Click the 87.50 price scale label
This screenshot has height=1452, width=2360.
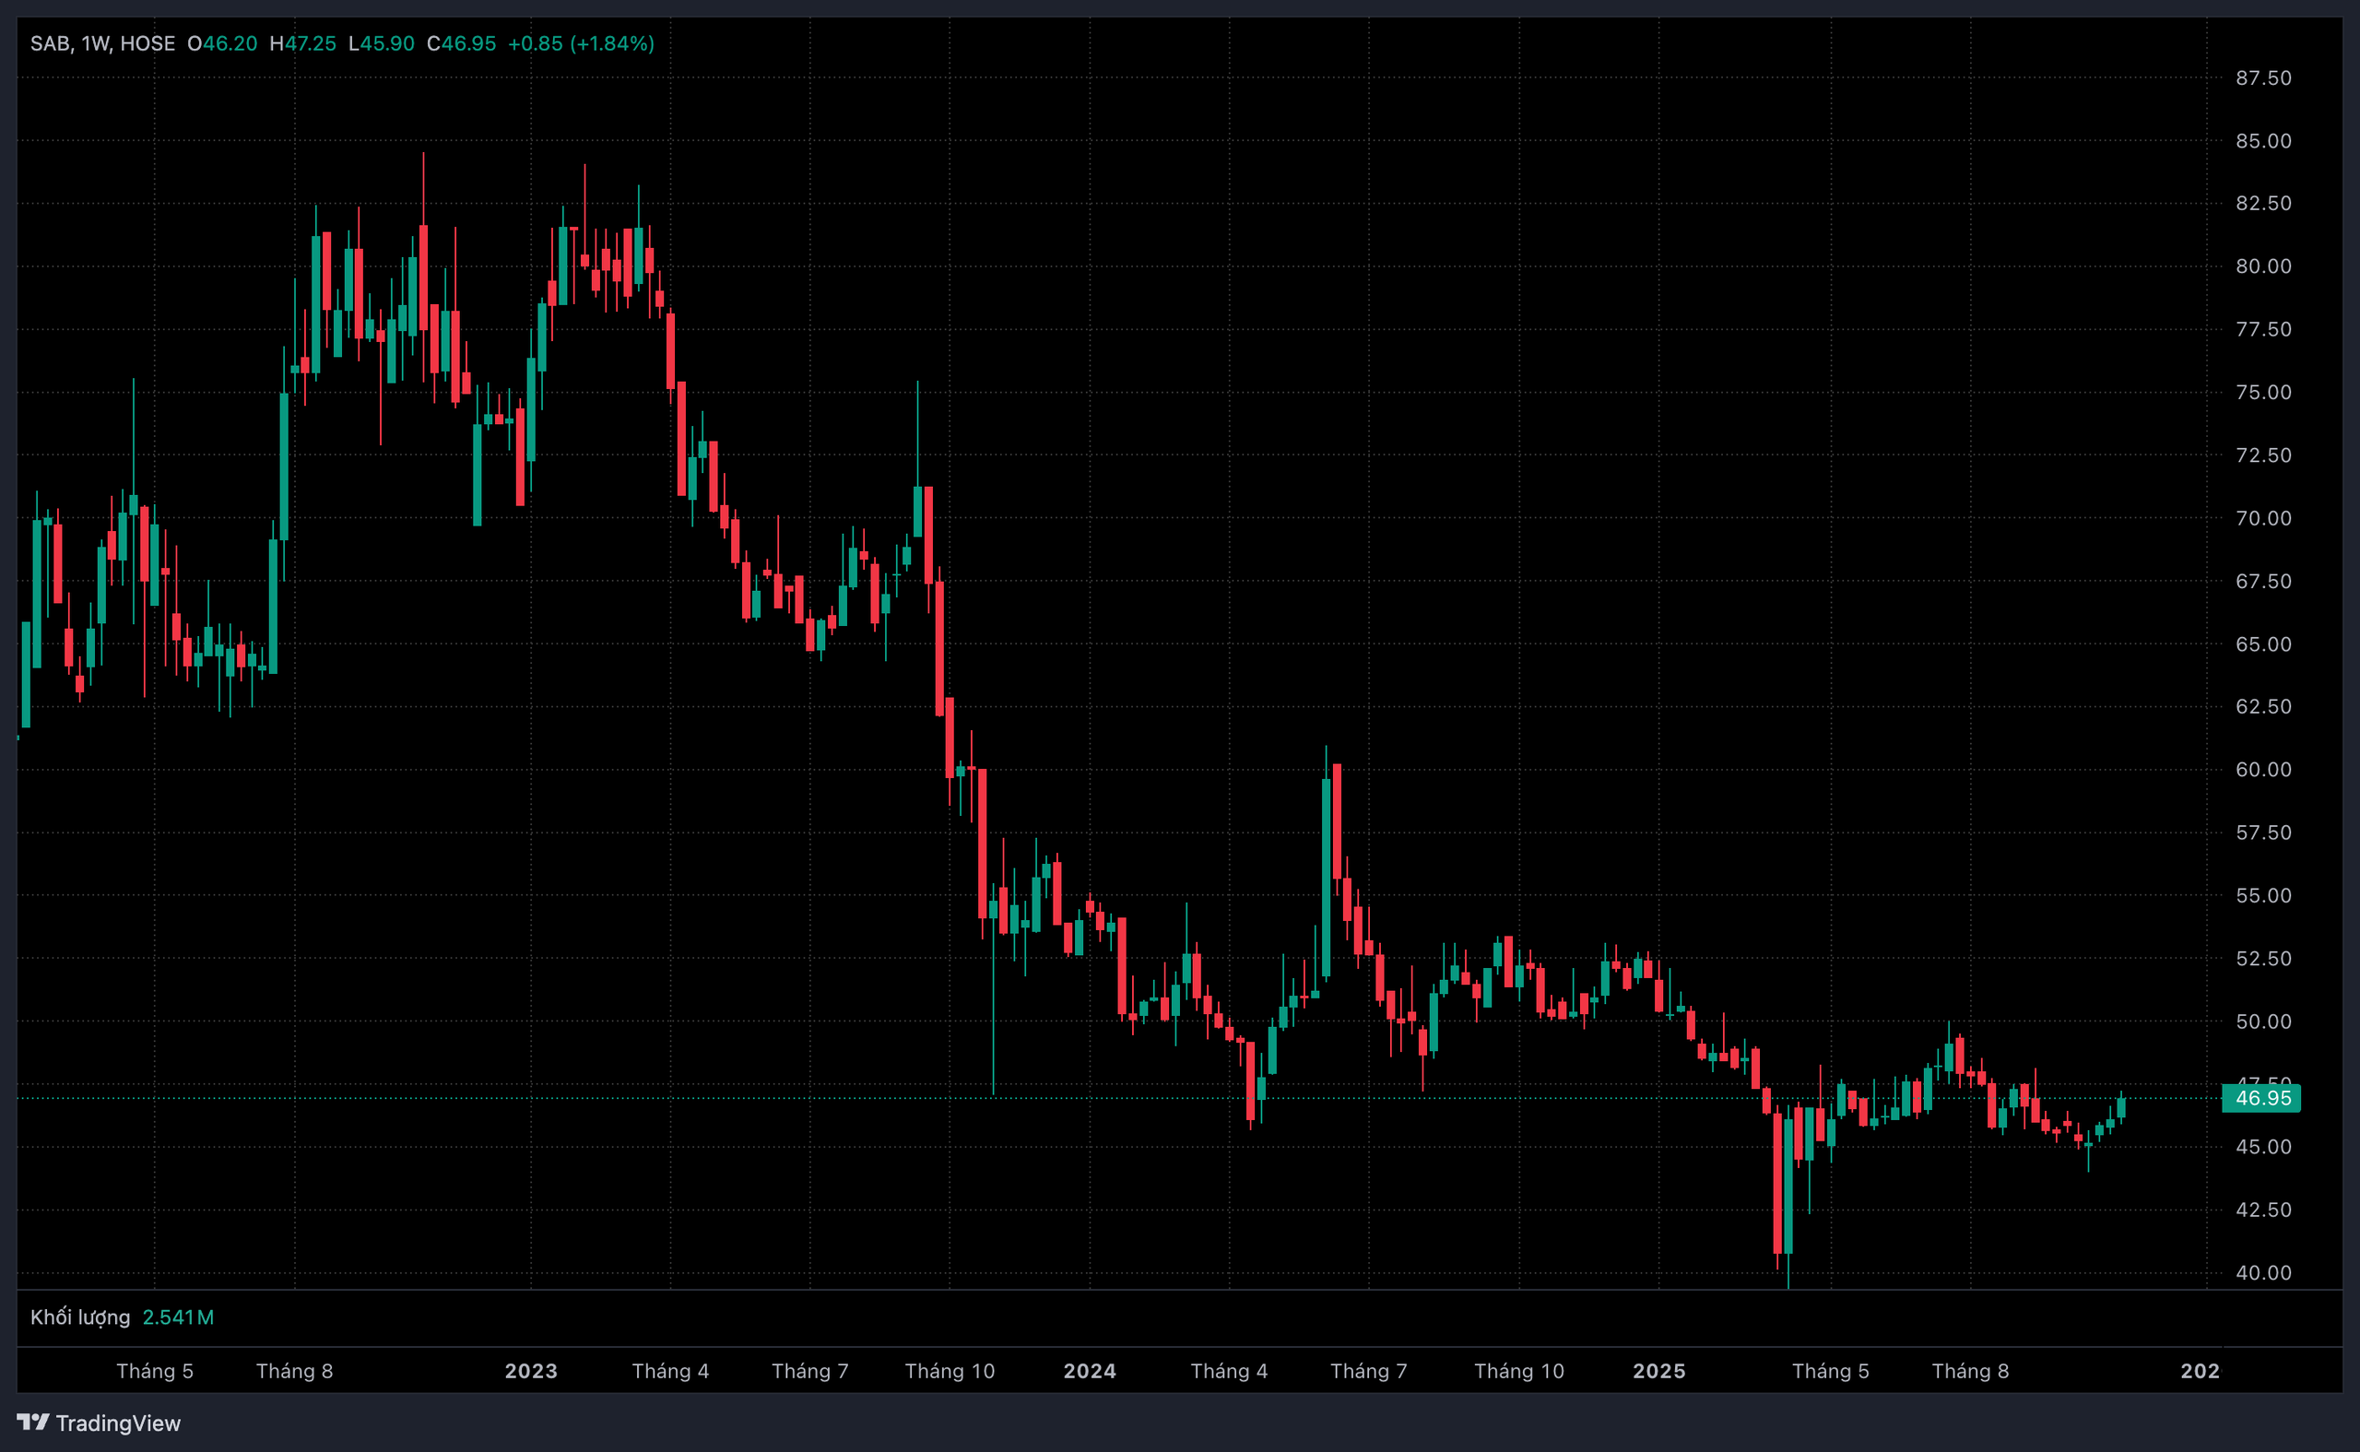2263,77
